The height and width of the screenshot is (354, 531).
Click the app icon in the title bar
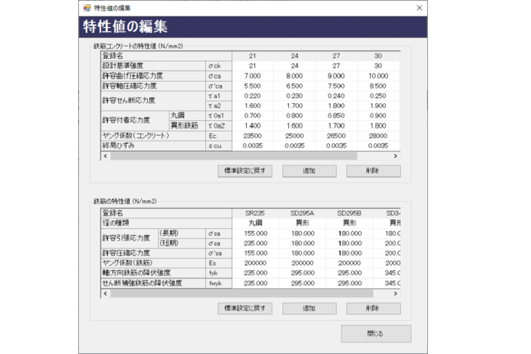(86, 8)
